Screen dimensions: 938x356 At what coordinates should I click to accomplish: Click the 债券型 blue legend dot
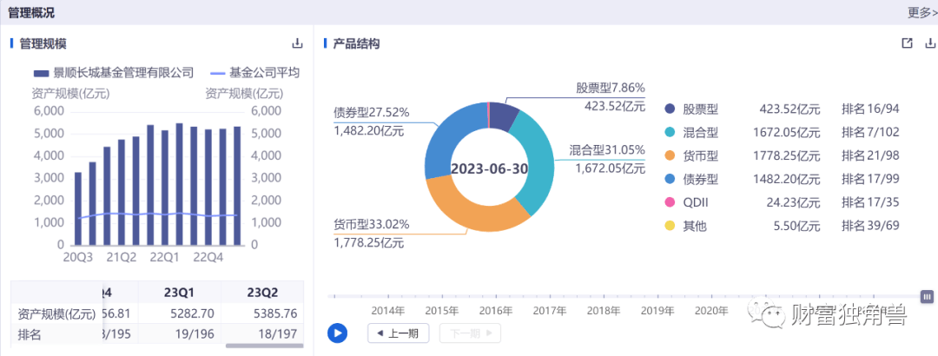[670, 180]
